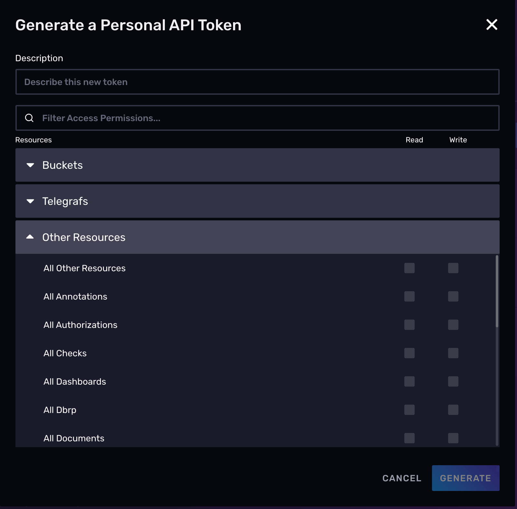Enable Write for All Dashboards

[x=453, y=381]
